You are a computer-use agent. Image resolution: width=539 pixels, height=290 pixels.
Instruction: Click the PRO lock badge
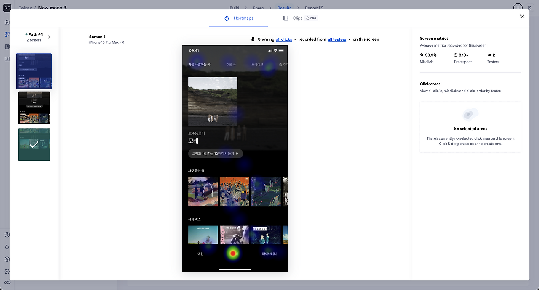tap(311, 18)
